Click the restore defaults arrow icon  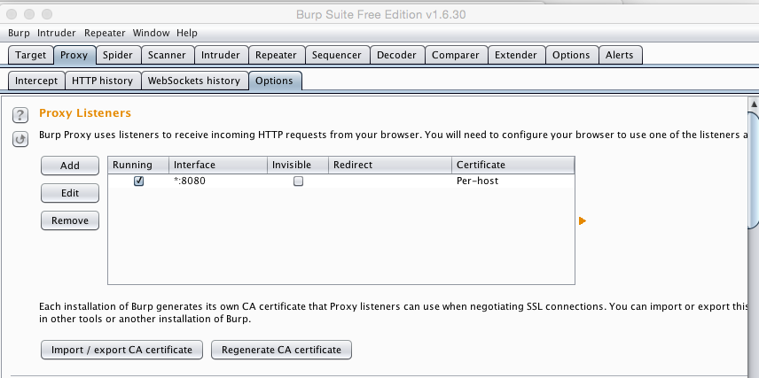click(20, 139)
